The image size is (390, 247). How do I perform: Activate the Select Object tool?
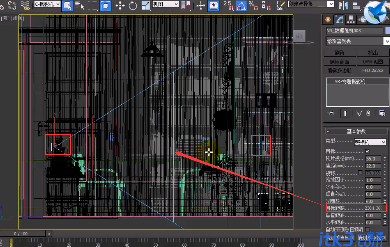(67, 5)
